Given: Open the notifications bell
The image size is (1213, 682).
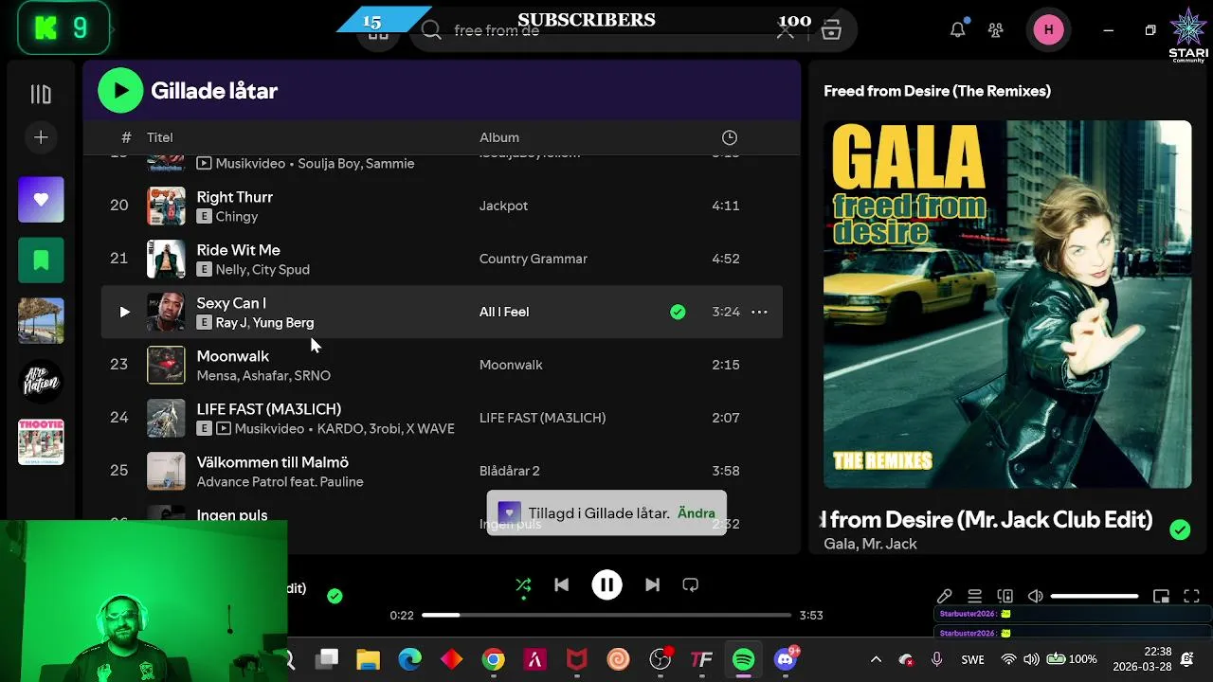Looking at the screenshot, I should pyautogui.click(x=958, y=29).
